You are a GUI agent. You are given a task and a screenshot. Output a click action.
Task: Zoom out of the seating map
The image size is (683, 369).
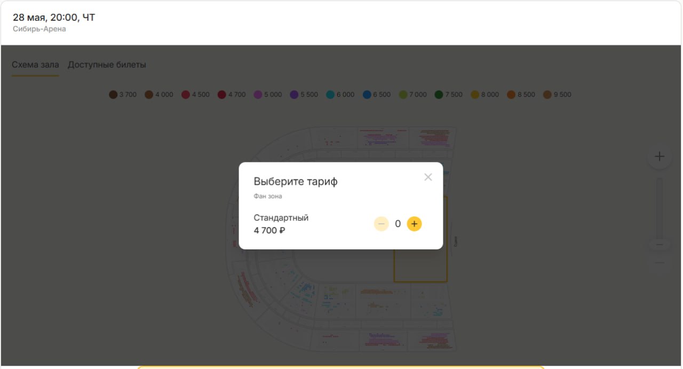[660, 263]
